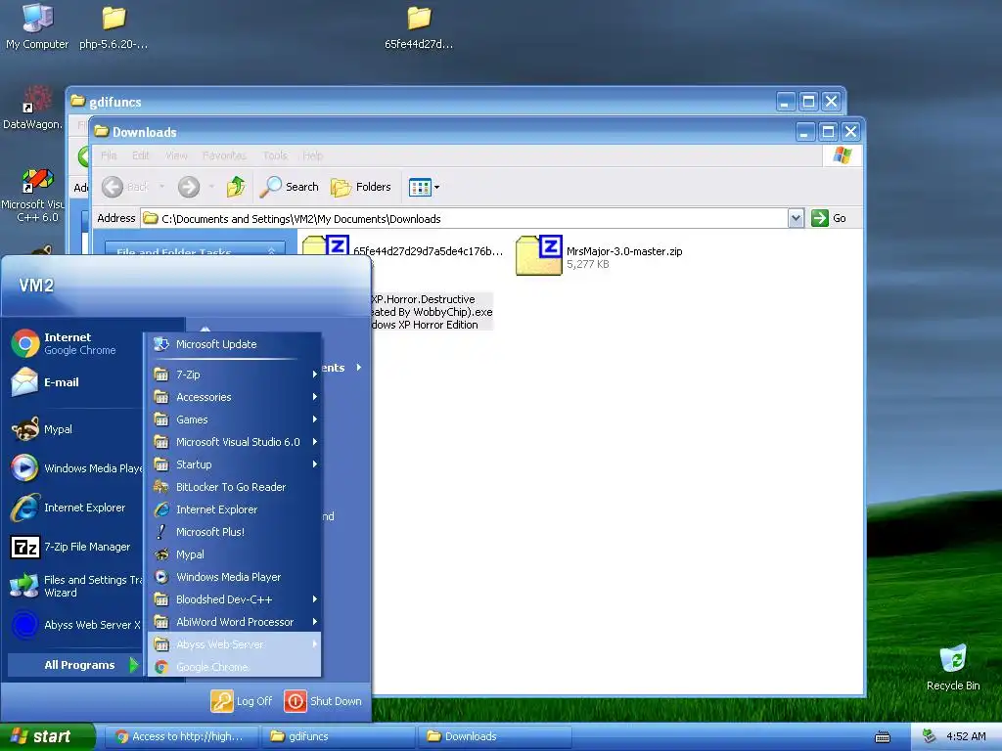Switch to Downloads taskbar button
Viewport: 1002px width, 751px height.
pos(493,736)
